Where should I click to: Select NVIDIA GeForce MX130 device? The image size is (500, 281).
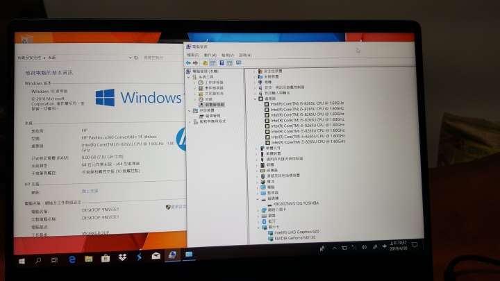click(295, 238)
